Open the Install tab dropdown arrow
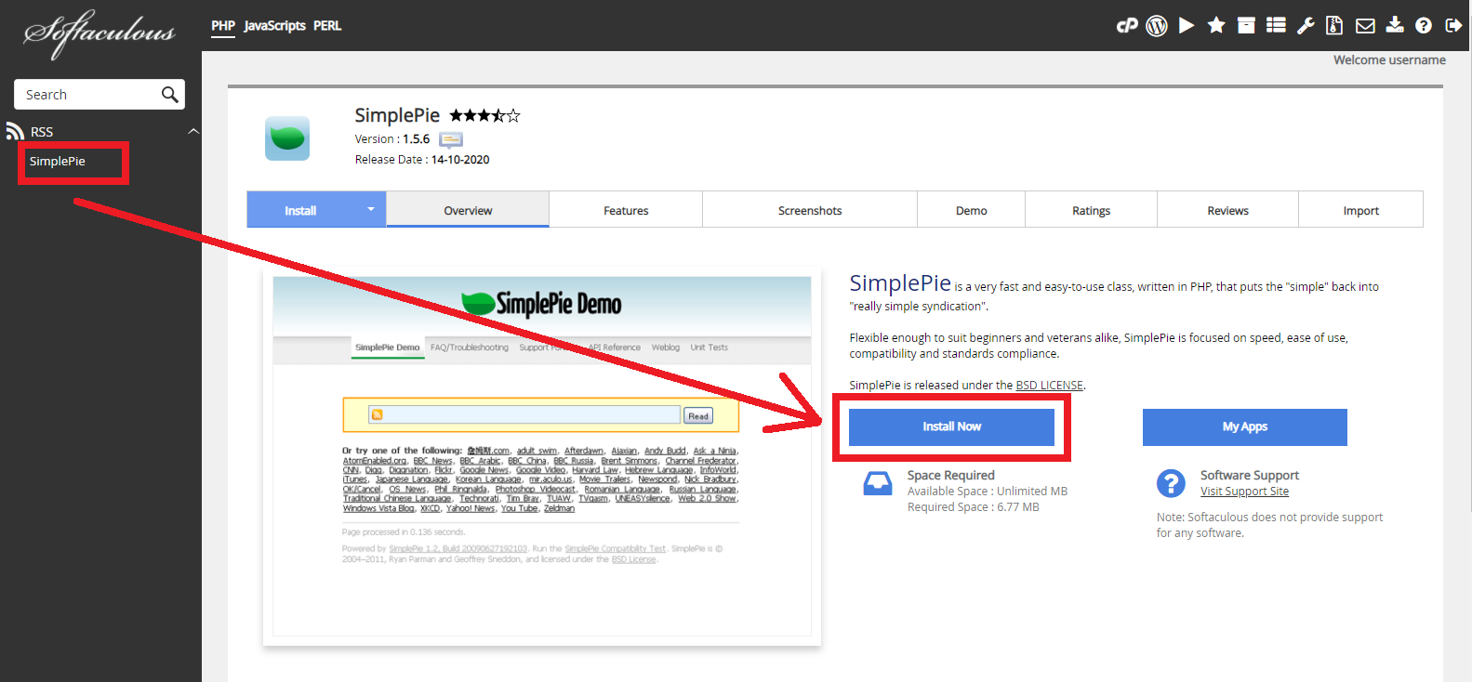1472x682 pixels. coord(370,210)
